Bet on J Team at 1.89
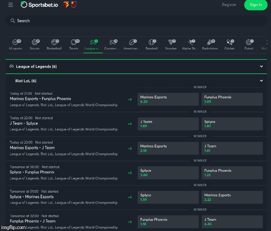Image resolution: width=271 pixels, height=231 pixels. (168, 124)
